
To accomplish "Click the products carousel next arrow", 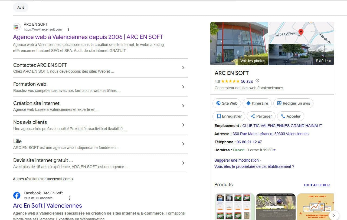I will 334,215.
